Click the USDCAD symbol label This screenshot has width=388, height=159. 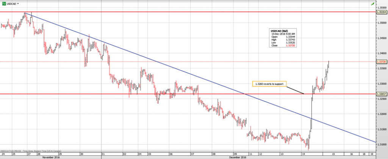pyautogui.click(x=11, y=3)
